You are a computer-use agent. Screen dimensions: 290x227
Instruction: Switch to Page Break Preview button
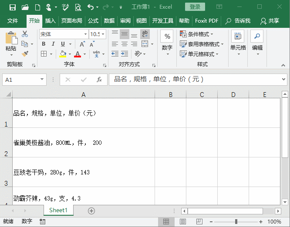point(199,221)
